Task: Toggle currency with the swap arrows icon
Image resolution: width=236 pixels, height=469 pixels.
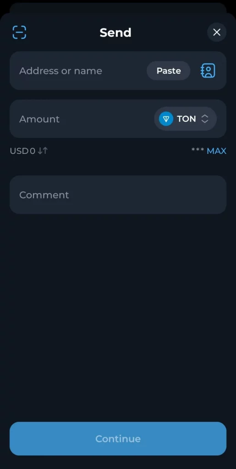Action: 43,151
